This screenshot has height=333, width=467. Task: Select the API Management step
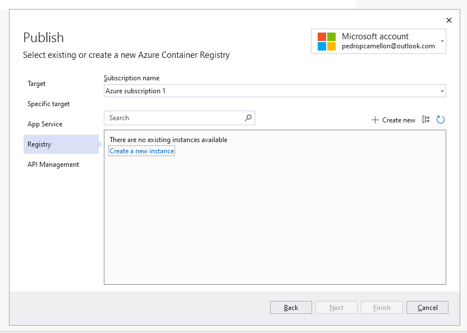click(53, 164)
